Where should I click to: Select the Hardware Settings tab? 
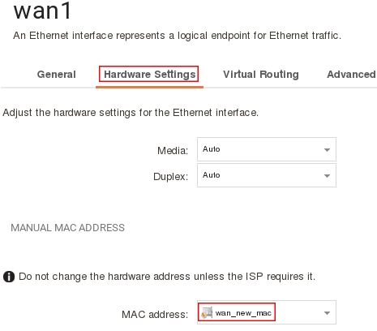click(149, 75)
